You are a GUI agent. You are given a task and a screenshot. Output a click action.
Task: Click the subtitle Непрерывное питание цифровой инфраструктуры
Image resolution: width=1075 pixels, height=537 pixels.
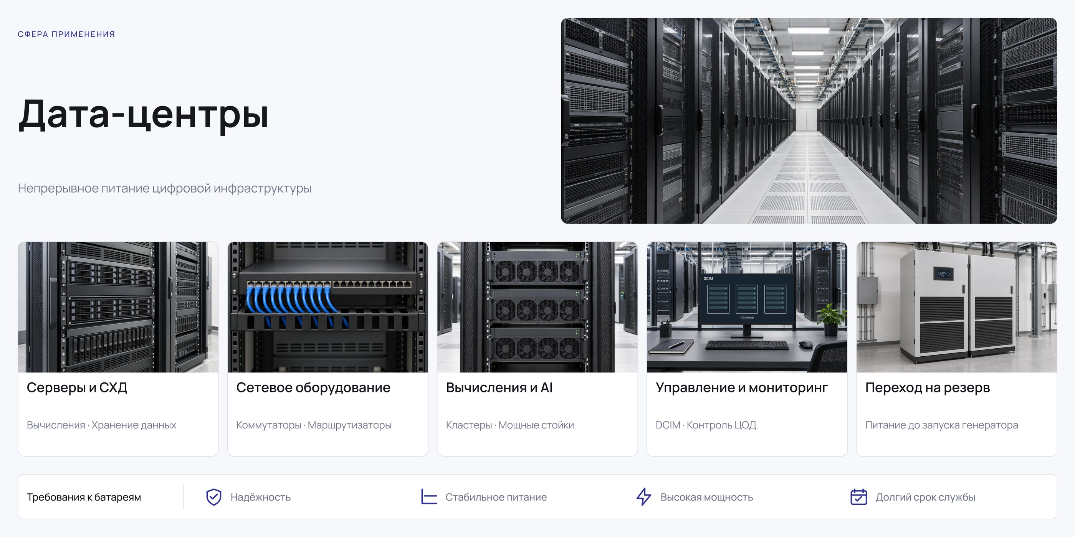pos(164,188)
